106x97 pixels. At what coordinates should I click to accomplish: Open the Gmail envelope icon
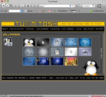click(50, 11)
